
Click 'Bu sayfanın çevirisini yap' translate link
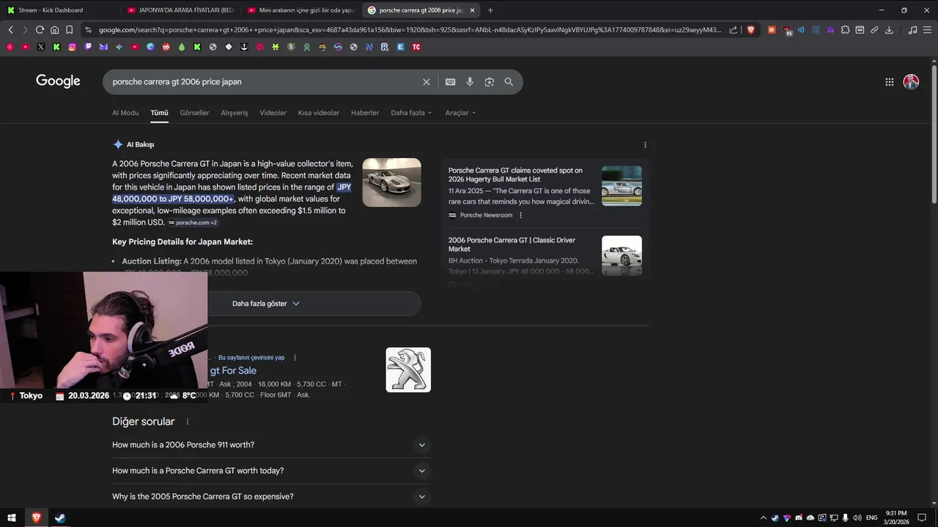(251, 358)
